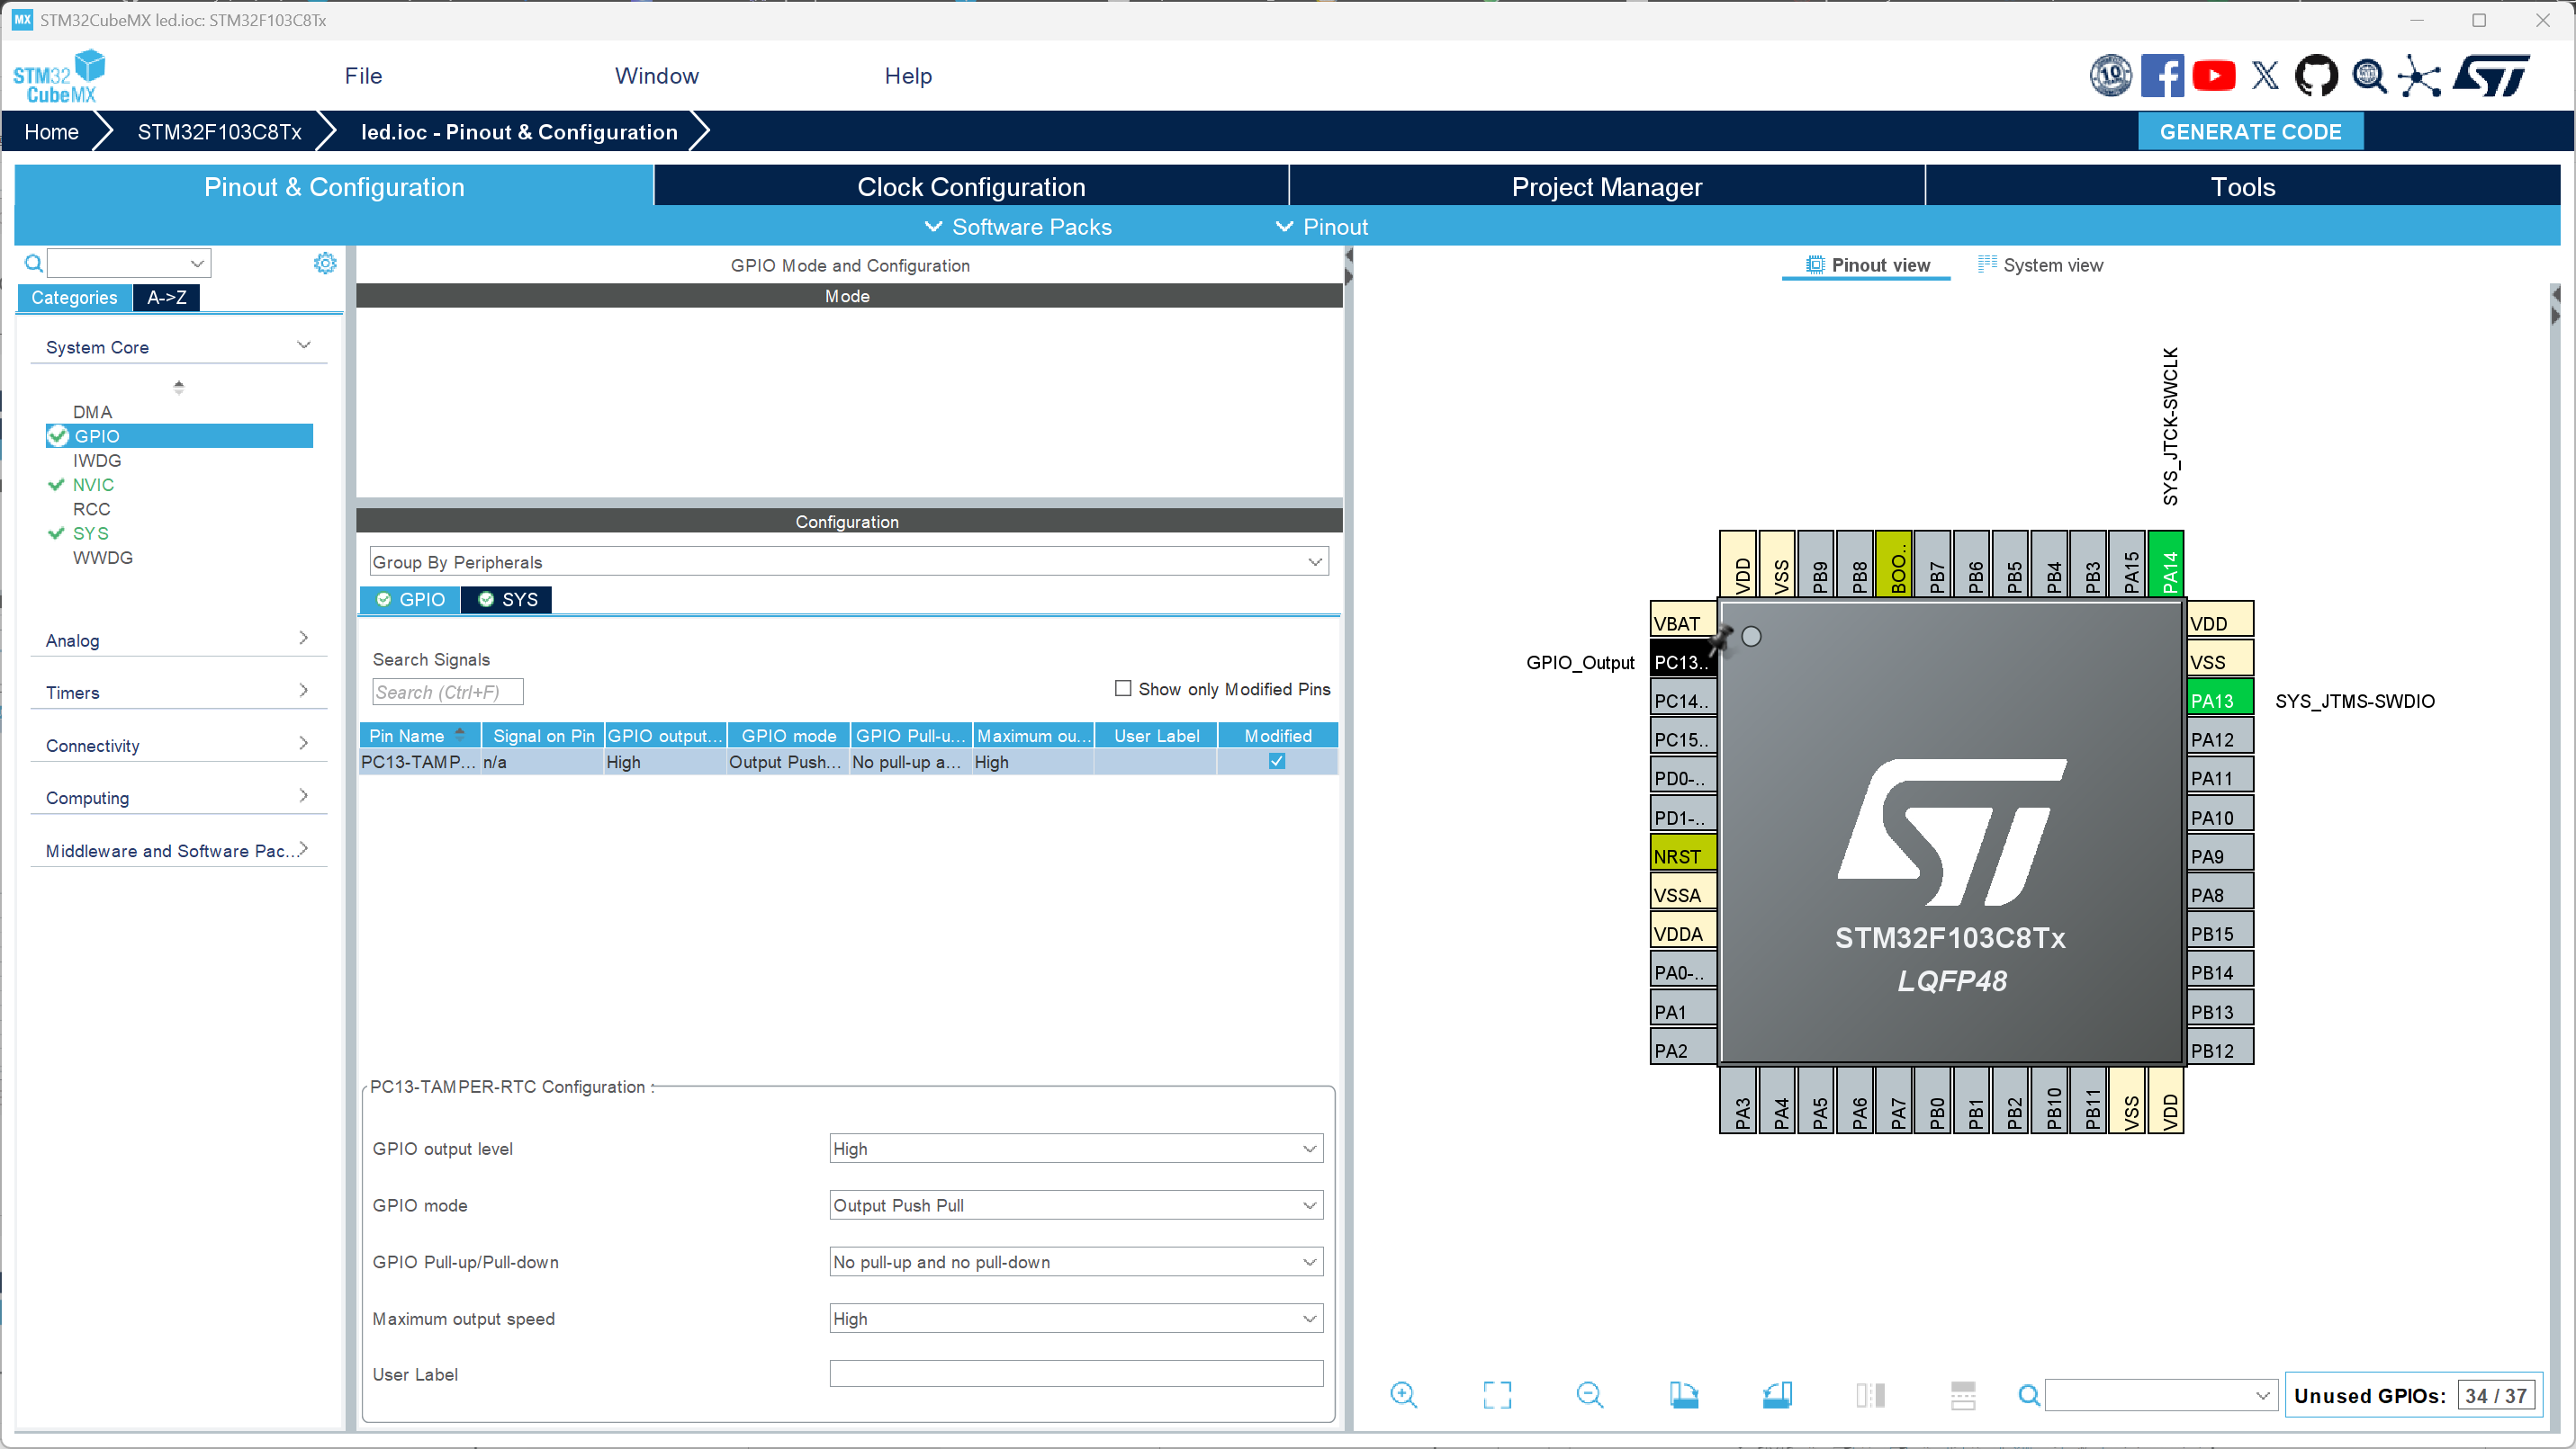
Task: Expand Middleware and Software Packs category
Action: click(x=179, y=850)
